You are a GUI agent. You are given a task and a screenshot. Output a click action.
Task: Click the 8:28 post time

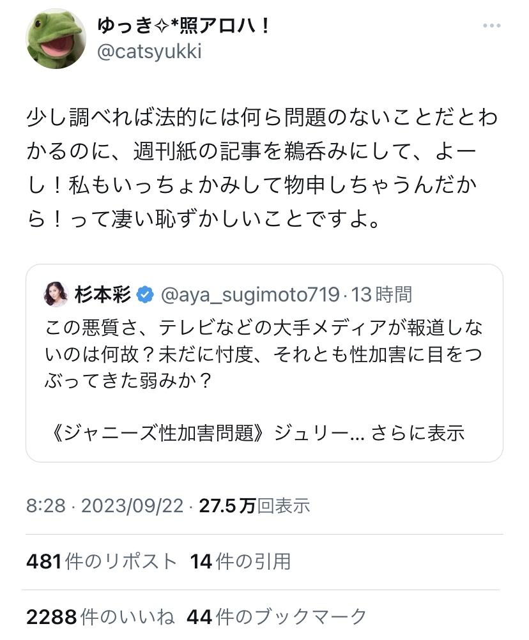click(x=46, y=506)
